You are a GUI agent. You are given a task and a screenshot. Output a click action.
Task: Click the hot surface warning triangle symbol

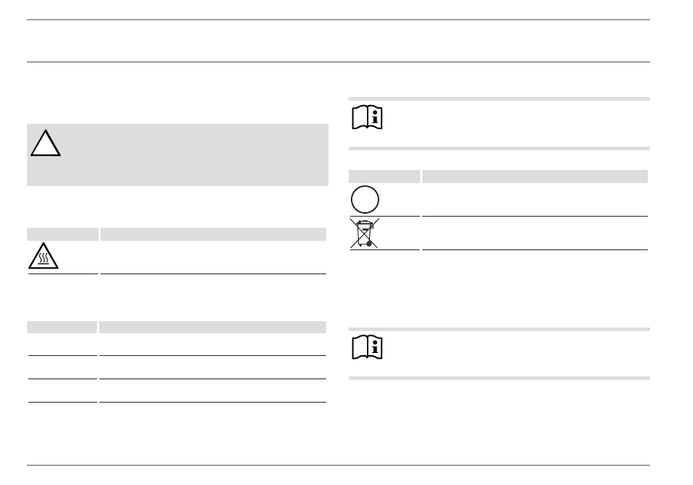point(43,256)
